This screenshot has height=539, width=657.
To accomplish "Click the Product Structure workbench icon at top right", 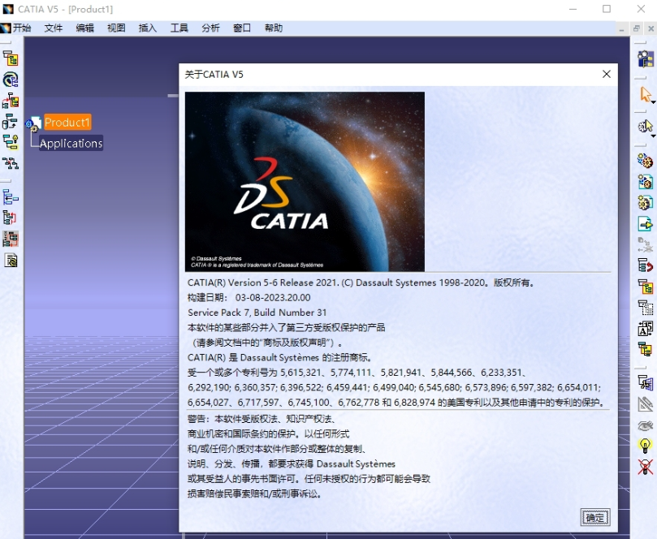I will [x=646, y=58].
